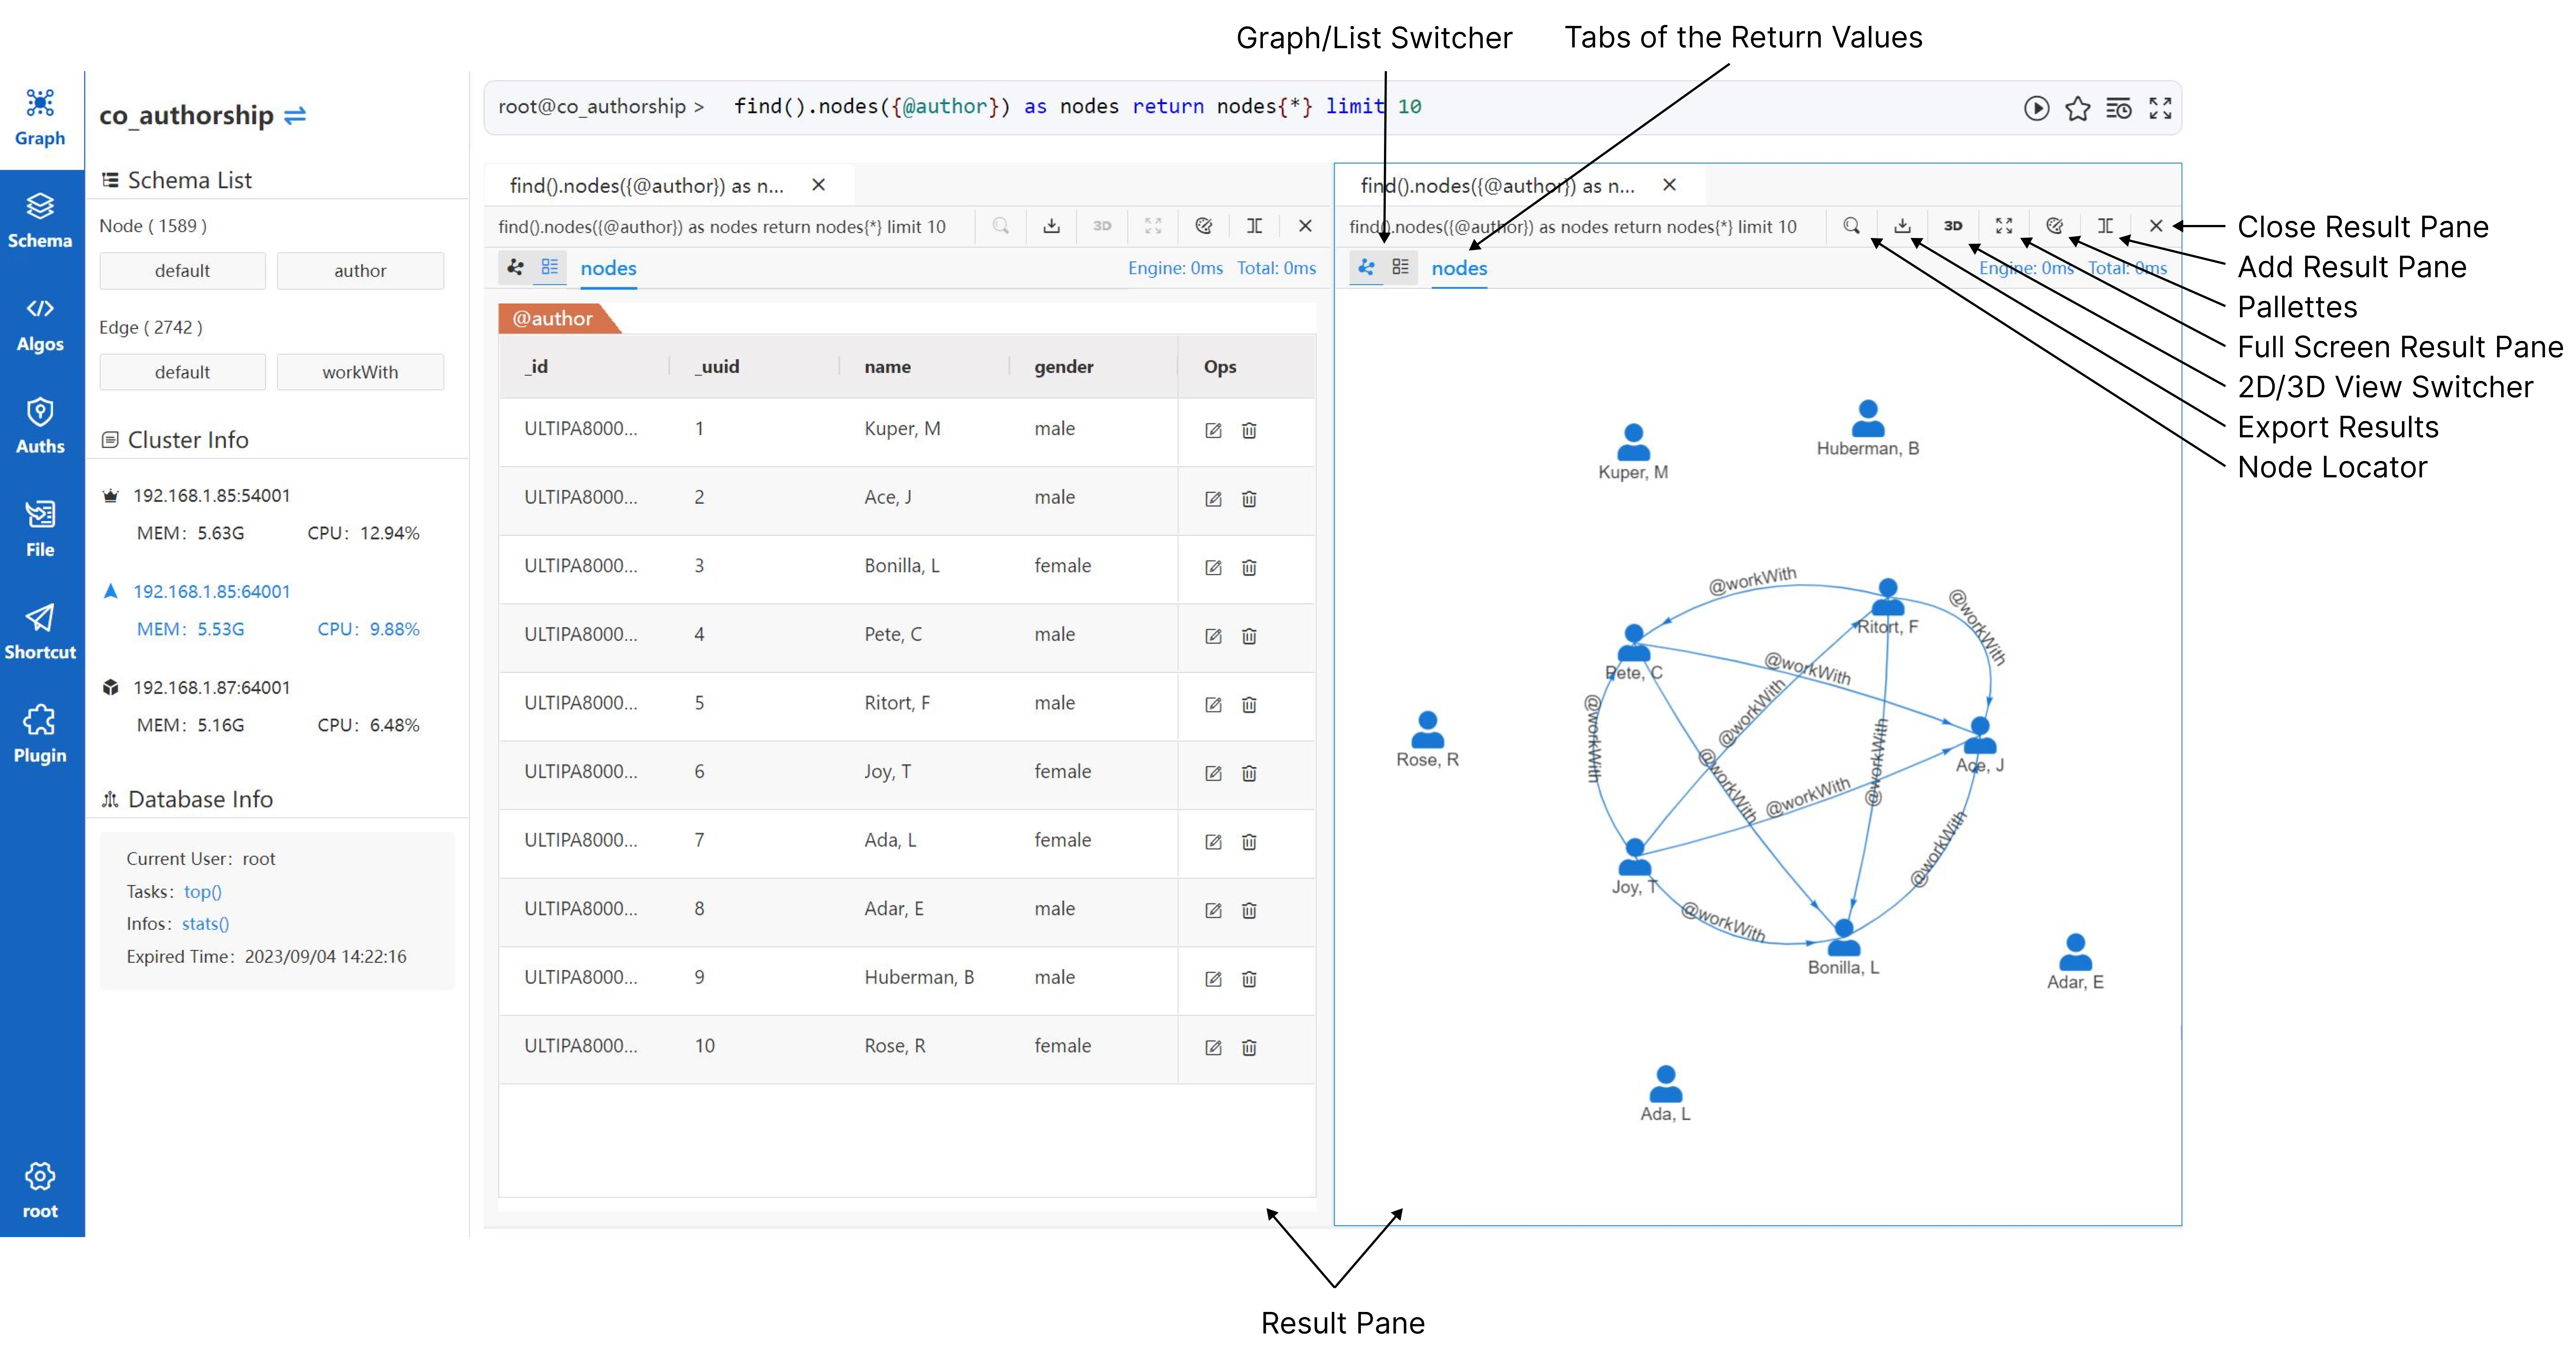Open stats() infos link
2576x1352 pixels.
pos(205,924)
